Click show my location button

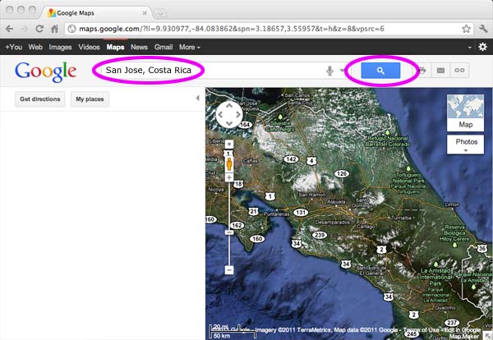click(229, 144)
